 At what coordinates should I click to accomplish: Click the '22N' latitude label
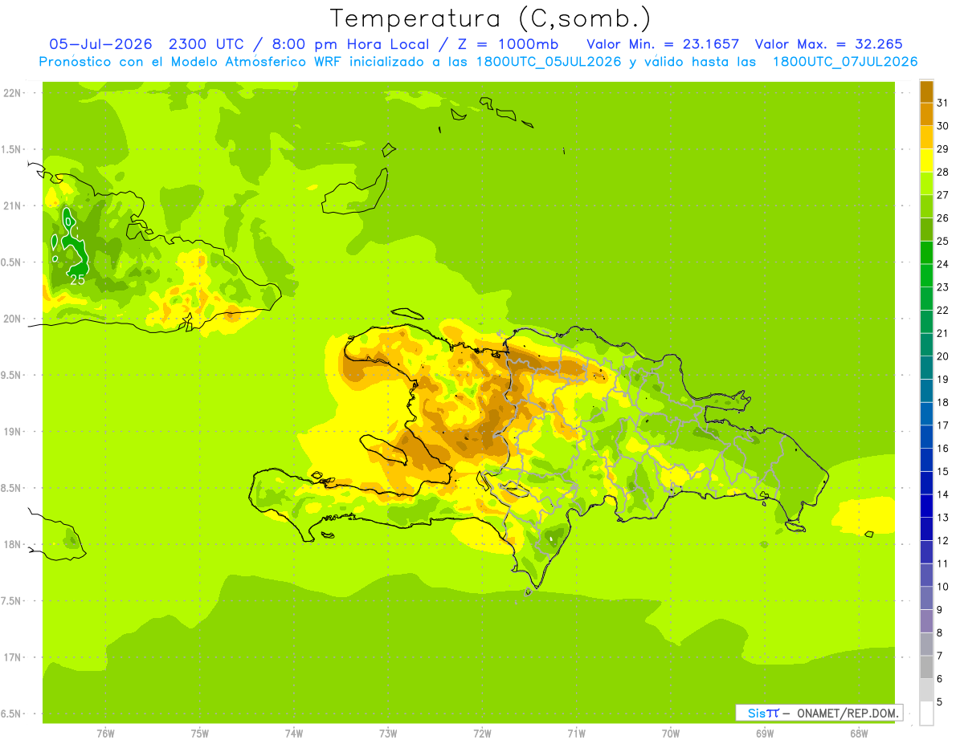click(x=13, y=93)
